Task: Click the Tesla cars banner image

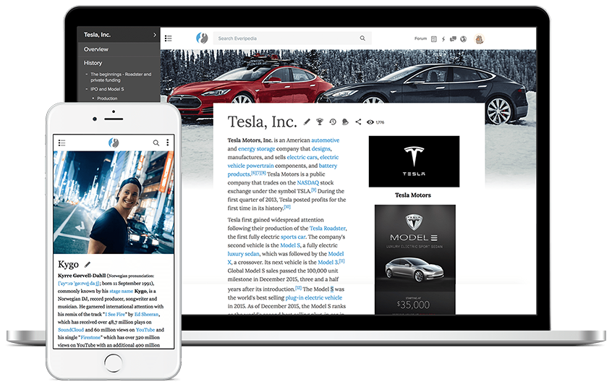Action: click(x=348, y=76)
